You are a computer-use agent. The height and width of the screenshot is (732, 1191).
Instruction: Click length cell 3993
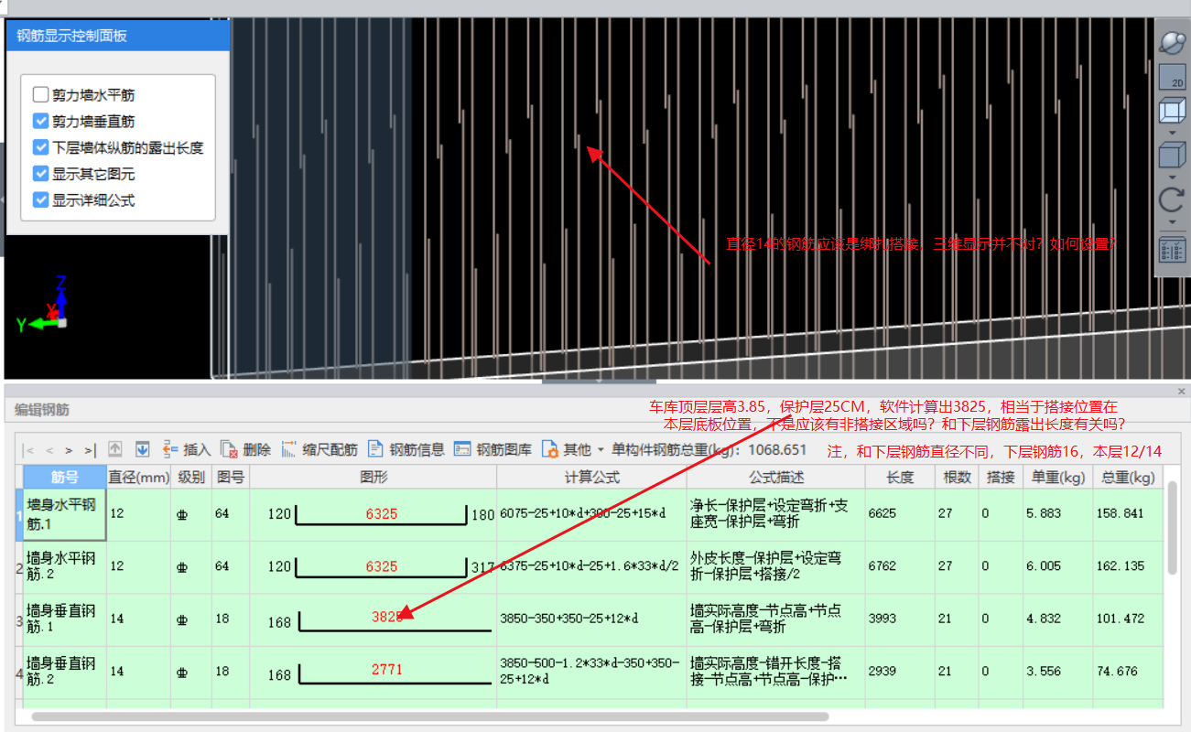click(x=900, y=619)
